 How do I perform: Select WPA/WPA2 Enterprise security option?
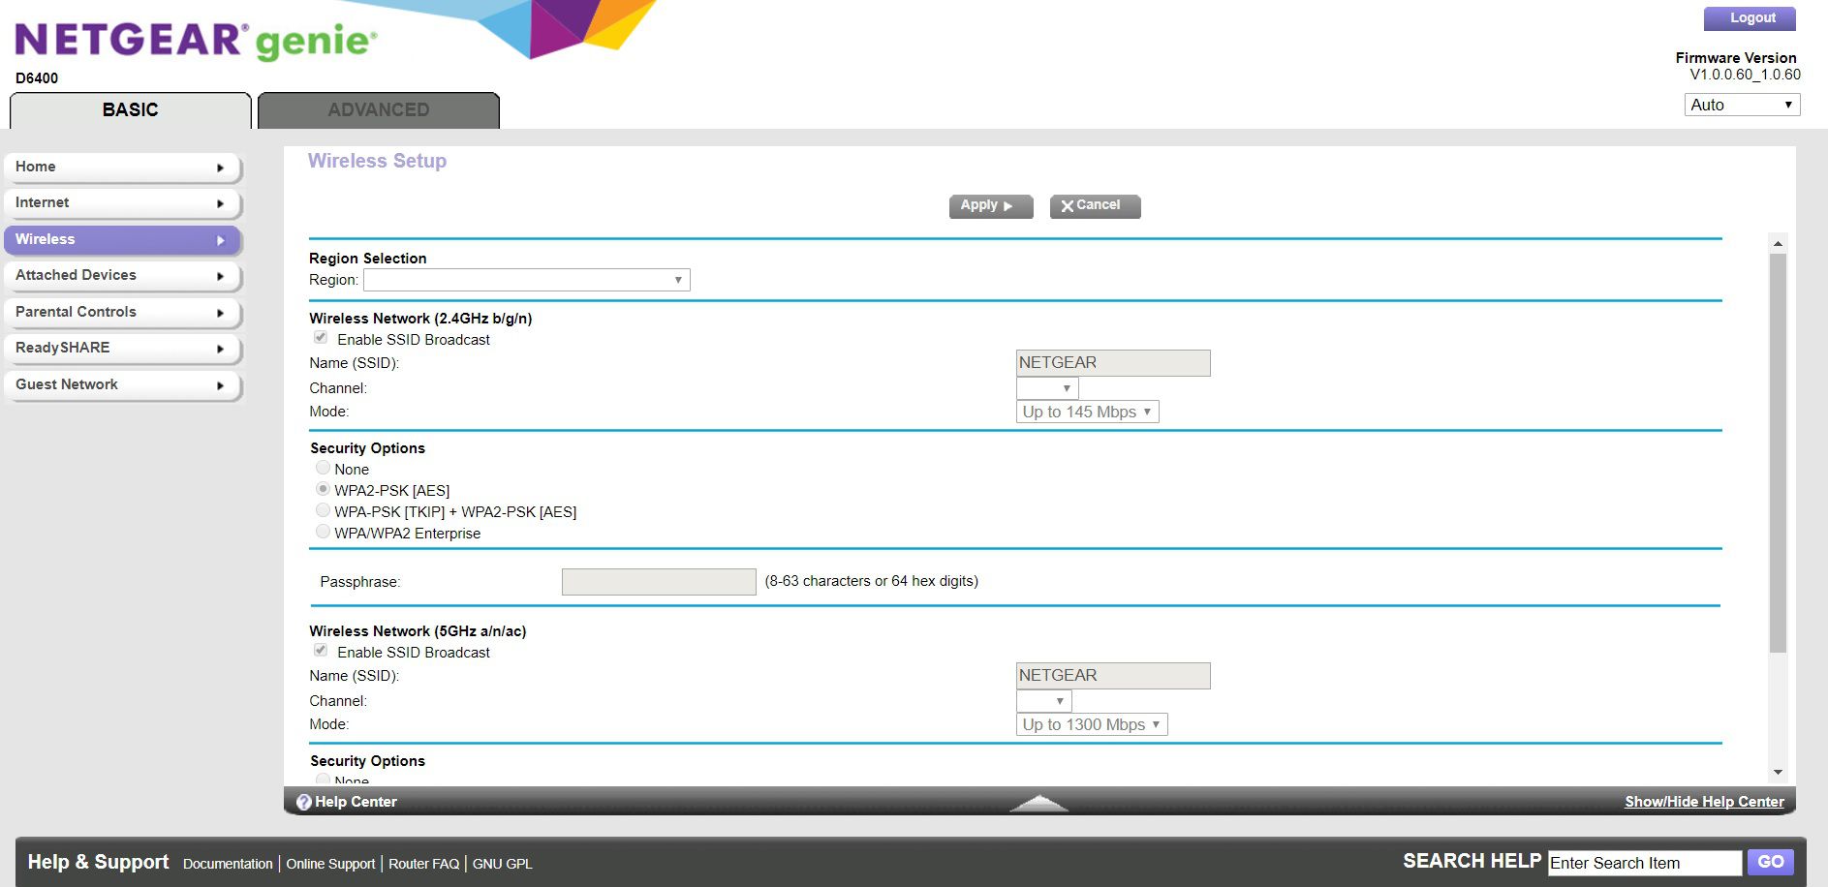point(323,532)
